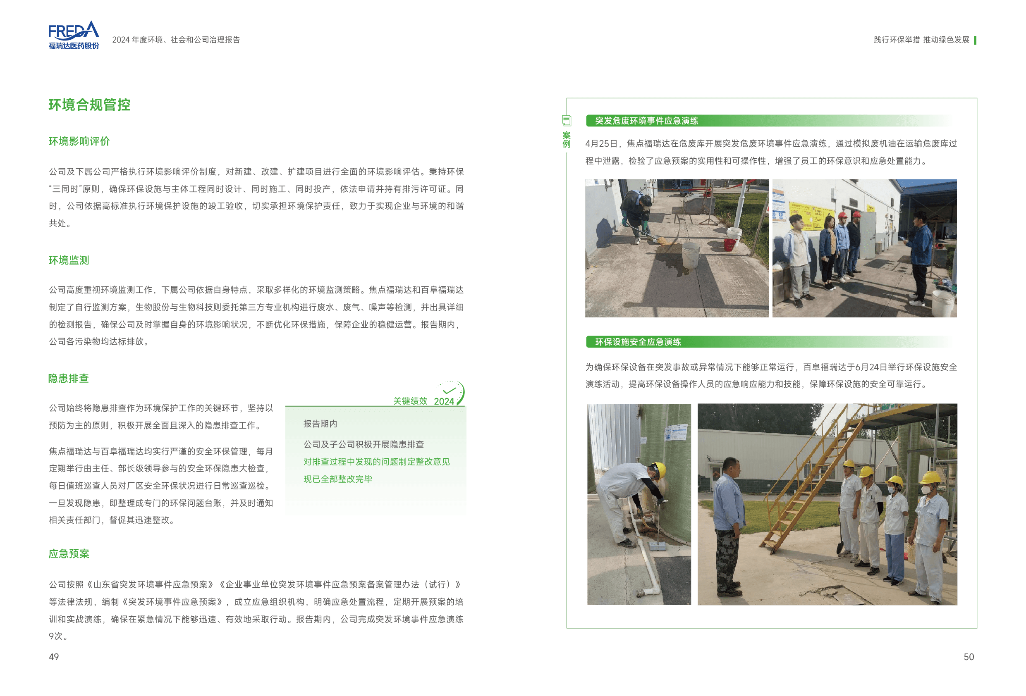The width and height of the screenshot is (1026, 696).
Task: Click the 应急预案 subsection heading
Action: (69, 554)
